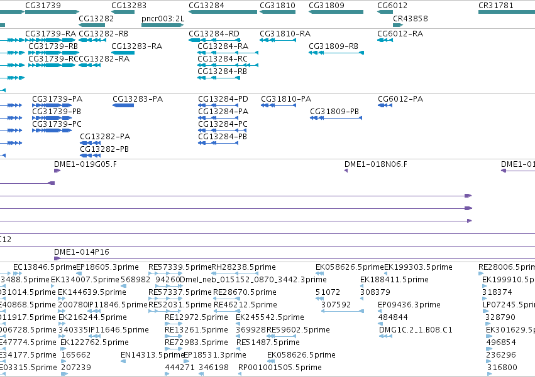Click the CG13283 gene feature
The width and height of the screenshot is (535, 377).
123,12
